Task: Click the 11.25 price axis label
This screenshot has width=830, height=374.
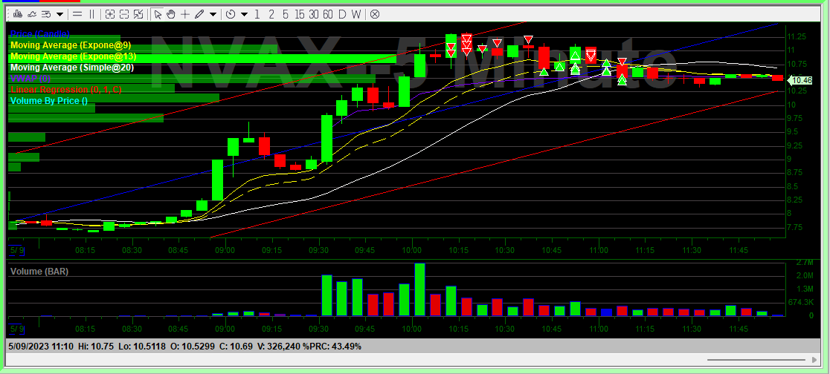Action: coord(797,36)
